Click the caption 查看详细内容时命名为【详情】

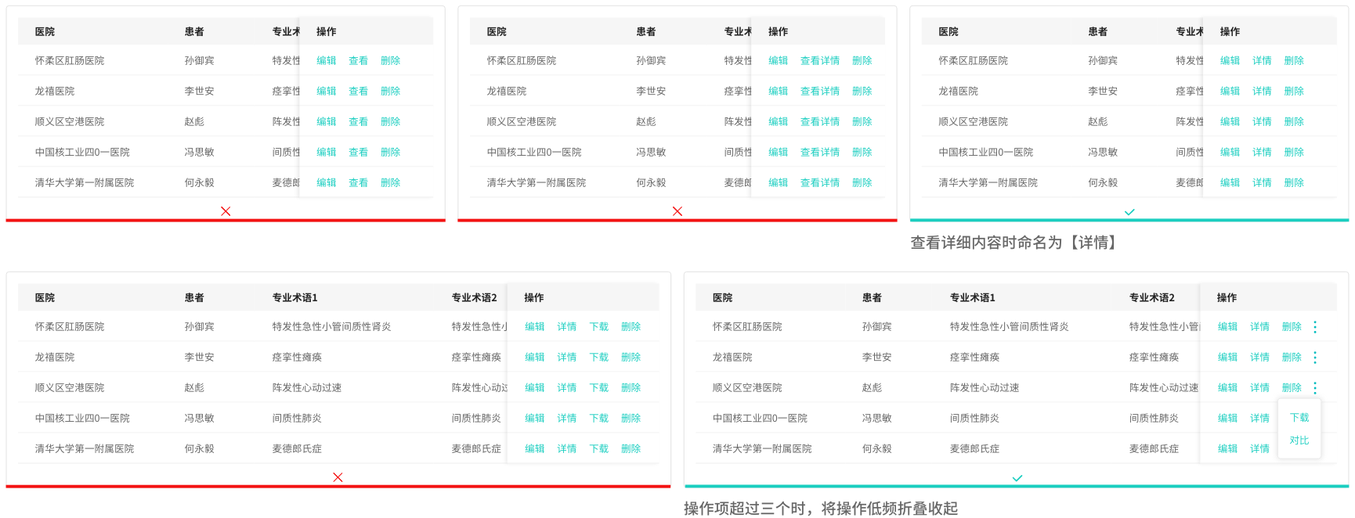(x=1015, y=243)
